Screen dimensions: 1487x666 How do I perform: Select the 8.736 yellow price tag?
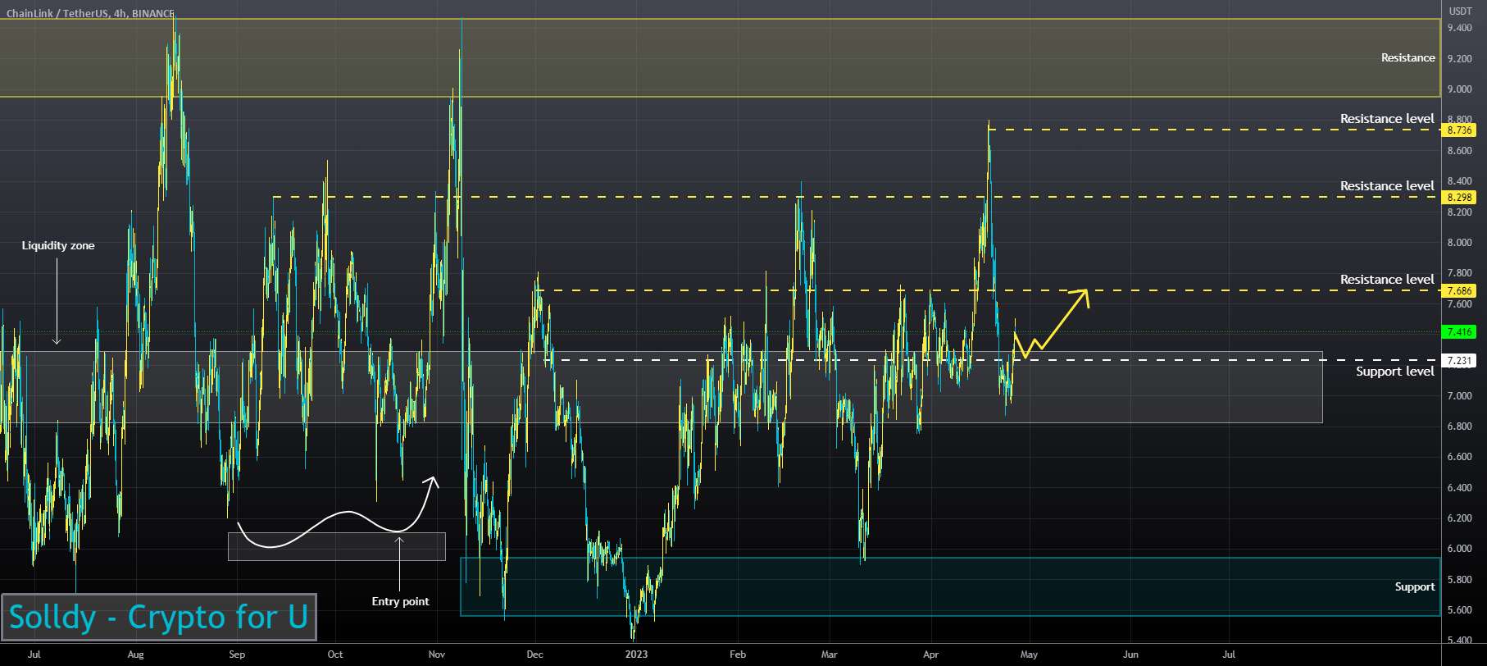click(1459, 130)
